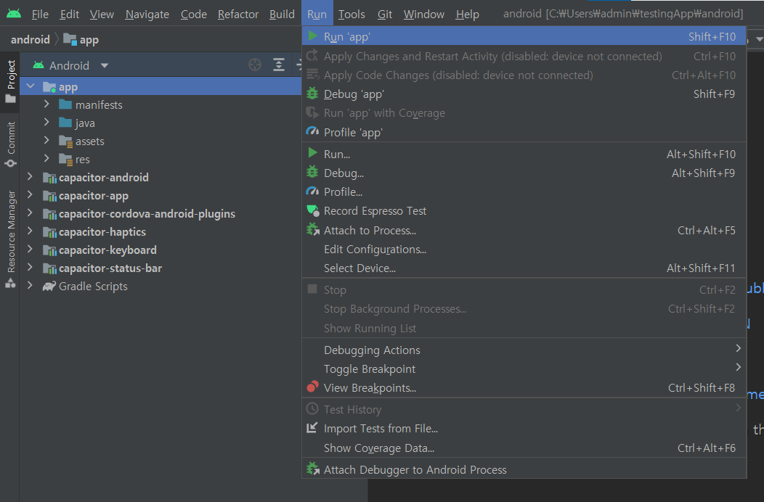Expand capacitor-android module
764x502 pixels.
(30, 176)
